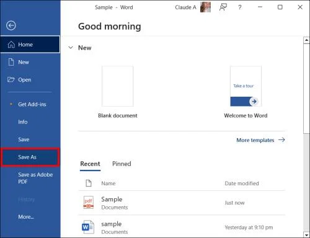Click the Help question mark icon
Image resolution: width=310 pixels, height=238 pixels.
pyautogui.click(x=240, y=7)
